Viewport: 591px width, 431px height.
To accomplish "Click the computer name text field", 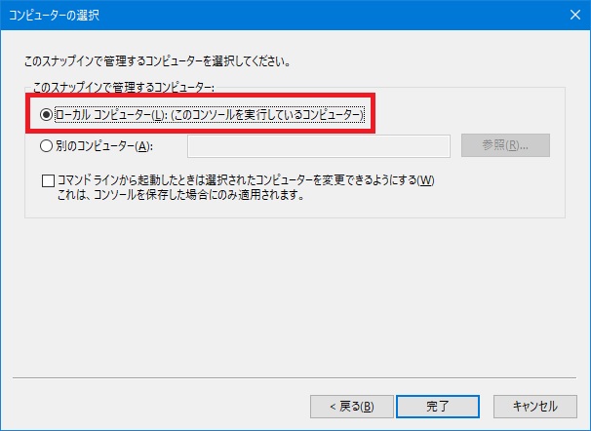I will click(318, 146).
